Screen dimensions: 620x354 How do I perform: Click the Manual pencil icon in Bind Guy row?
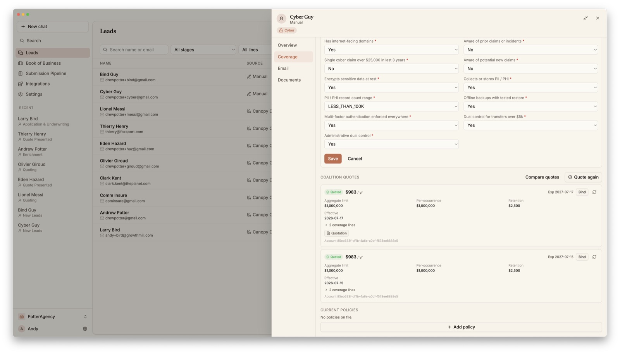click(x=249, y=77)
